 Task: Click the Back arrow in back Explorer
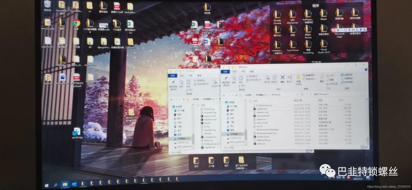[172, 100]
